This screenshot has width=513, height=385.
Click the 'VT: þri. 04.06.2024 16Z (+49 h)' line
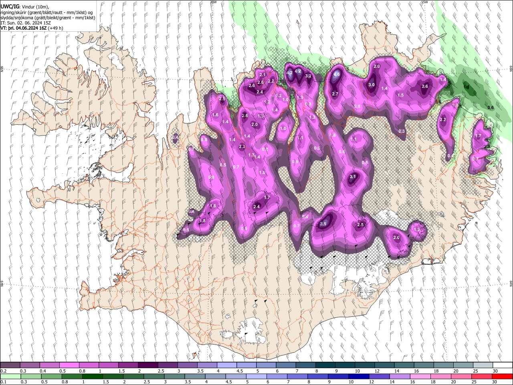tap(32, 28)
